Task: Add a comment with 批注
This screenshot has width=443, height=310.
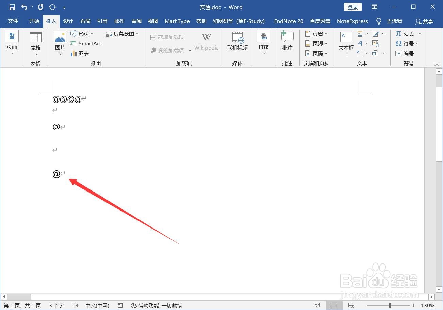Action: point(288,41)
